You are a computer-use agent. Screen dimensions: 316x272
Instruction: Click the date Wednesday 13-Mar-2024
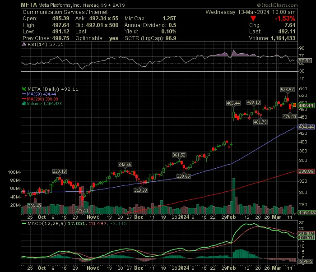(237, 12)
